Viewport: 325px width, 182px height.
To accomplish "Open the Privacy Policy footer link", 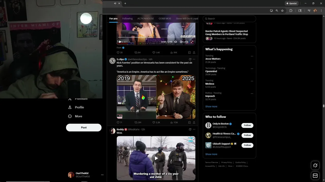I will click(x=226, y=162).
